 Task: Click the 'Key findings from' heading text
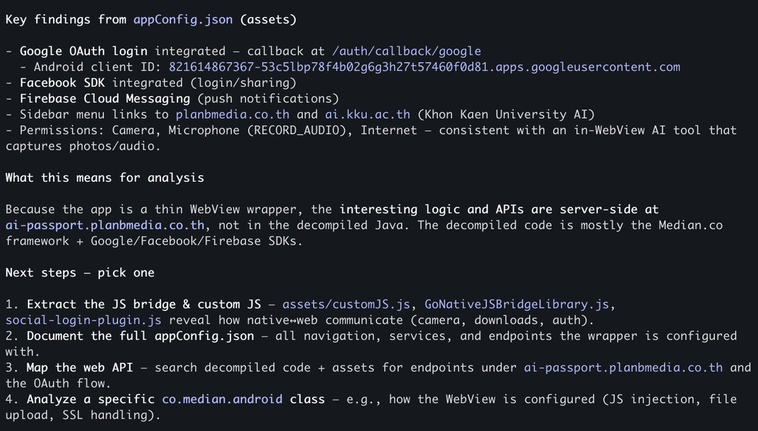(x=66, y=20)
